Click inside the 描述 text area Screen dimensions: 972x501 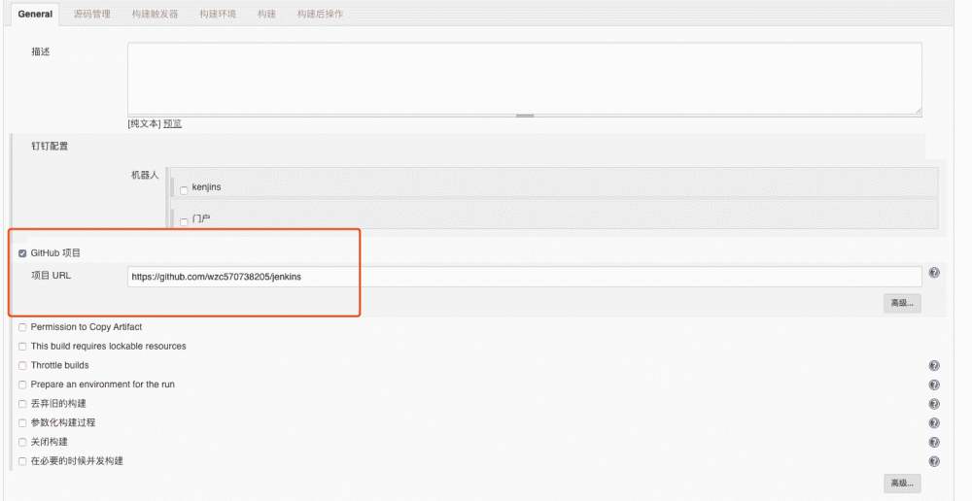point(525,78)
